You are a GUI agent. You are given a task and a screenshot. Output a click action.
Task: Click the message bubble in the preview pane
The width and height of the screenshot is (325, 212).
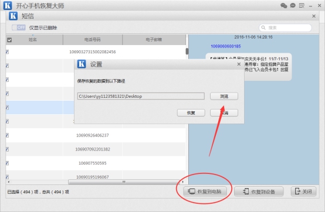[x=249, y=67]
